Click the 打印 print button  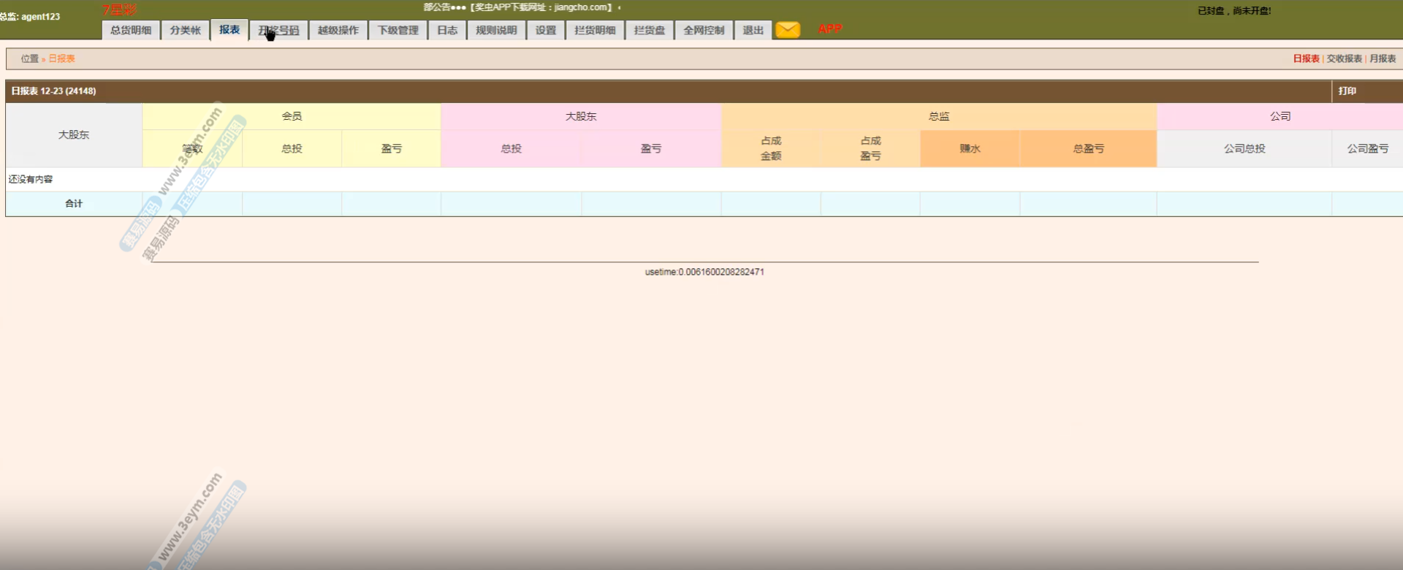[1347, 91]
